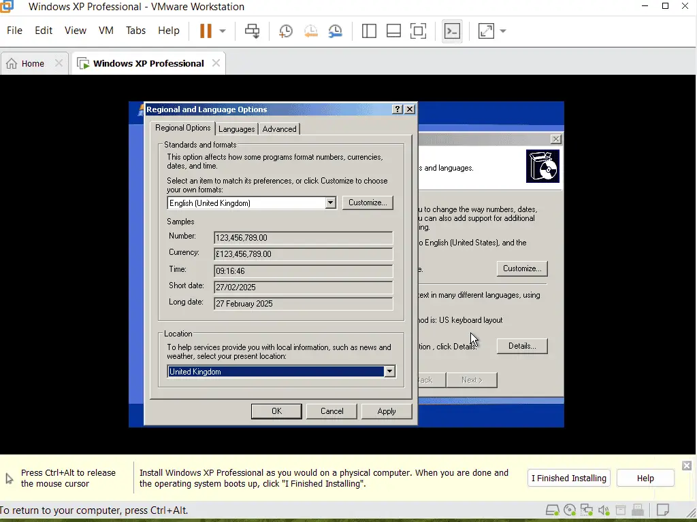
Task: Open the Tabs menu
Action: (135, 31)
